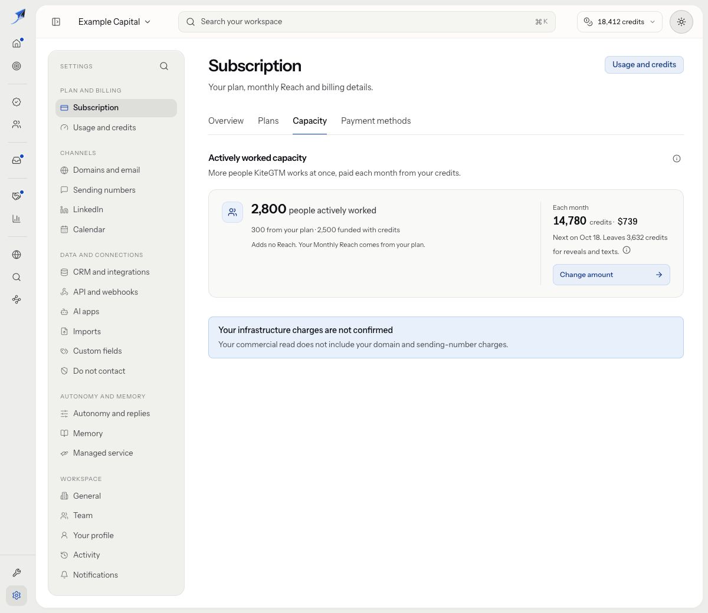
Task: Open CRM and integrations settings
Action: coord(116,272)
